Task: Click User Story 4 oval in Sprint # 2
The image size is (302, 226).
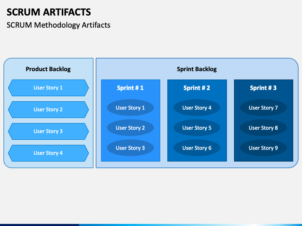Action: tap(197, 108)
